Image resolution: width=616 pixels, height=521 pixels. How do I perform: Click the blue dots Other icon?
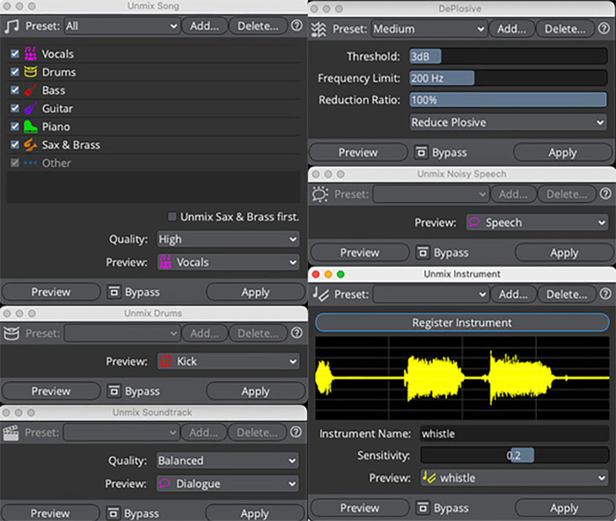click(x=31, y=163)
